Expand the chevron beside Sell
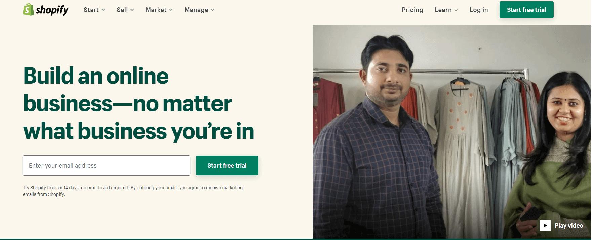This screenshot has height=240, width=592. [x=132, y=10]
